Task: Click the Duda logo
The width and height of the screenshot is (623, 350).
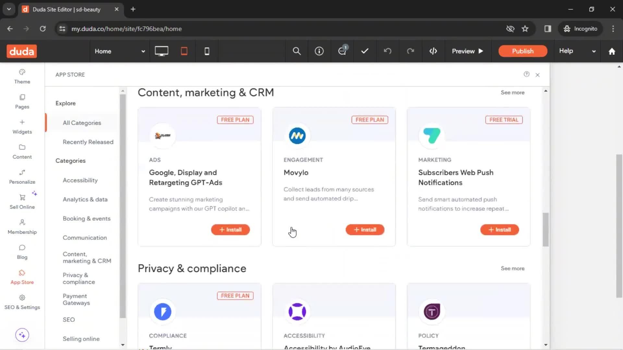Action: (x=22, y=51)
